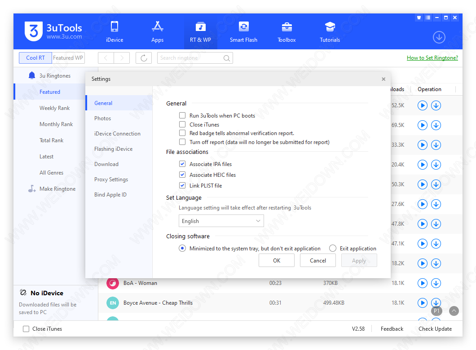
Task: Enable Red badge abnormal verification report option
Action: click(x=182, y=133)
